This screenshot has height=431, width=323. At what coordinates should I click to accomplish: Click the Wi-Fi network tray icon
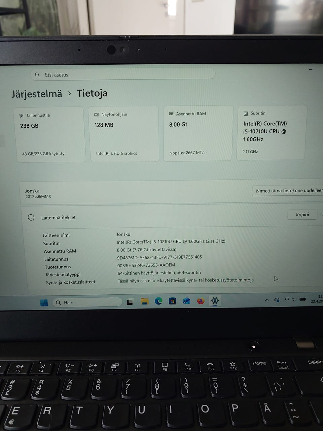287,299
